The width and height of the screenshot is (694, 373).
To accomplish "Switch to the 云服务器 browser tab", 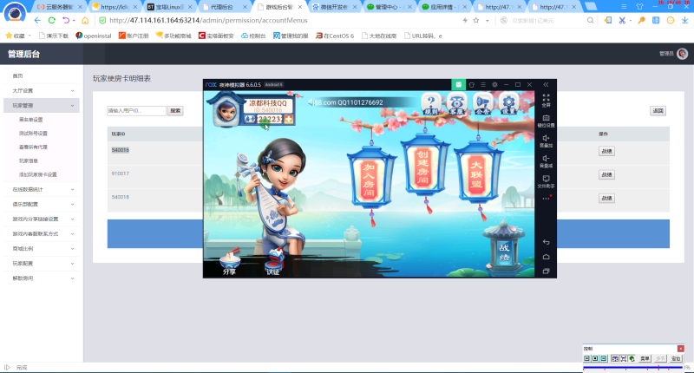I will (x=60, y=7).
